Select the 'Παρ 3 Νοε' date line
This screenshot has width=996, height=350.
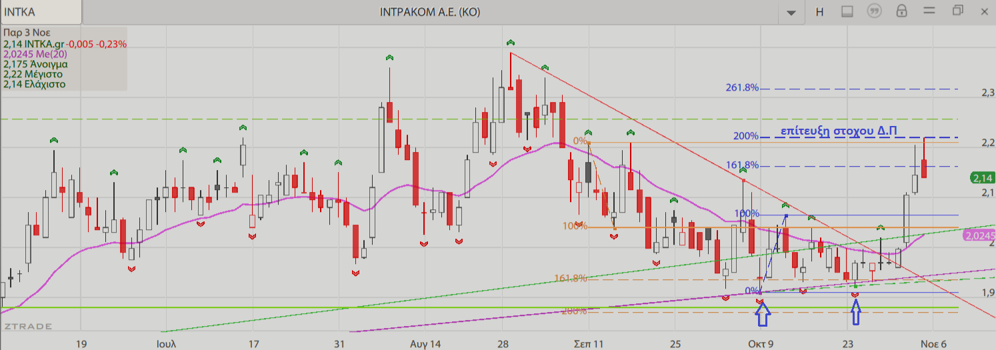pos(27,33)
